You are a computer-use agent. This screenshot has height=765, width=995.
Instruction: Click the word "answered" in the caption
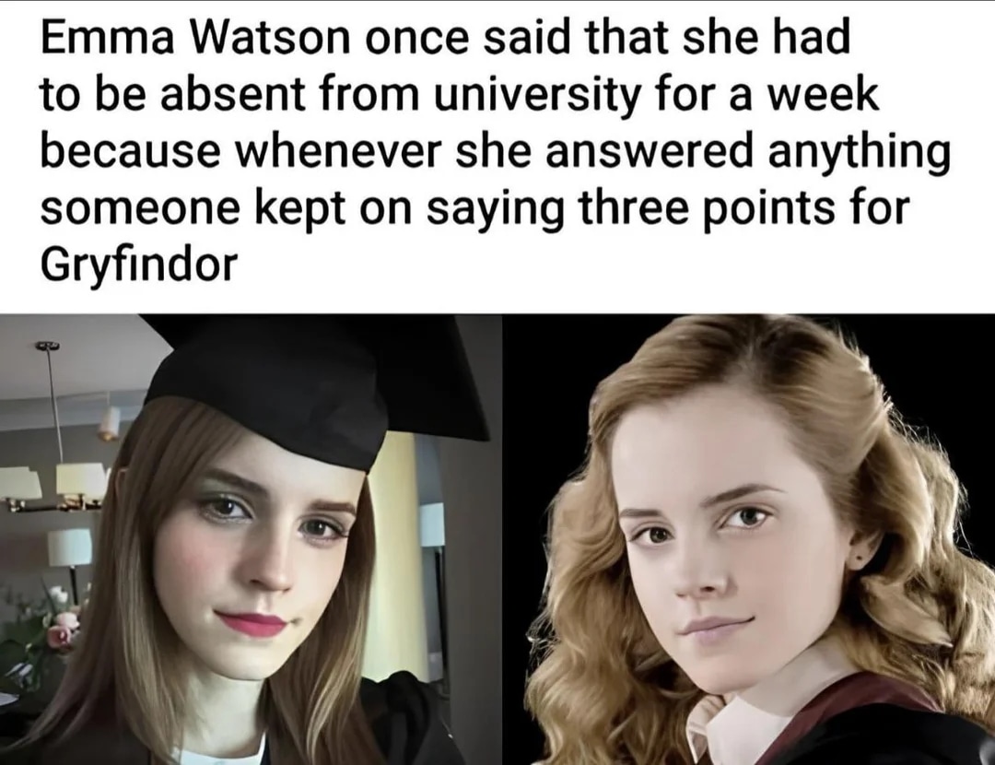(650, 151)
